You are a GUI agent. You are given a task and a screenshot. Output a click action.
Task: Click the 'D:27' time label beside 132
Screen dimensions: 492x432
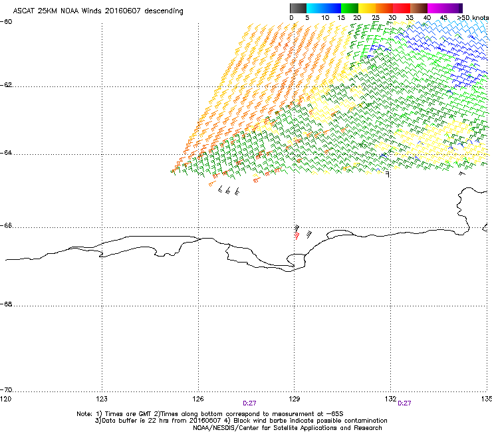click(x=404, y=403)
